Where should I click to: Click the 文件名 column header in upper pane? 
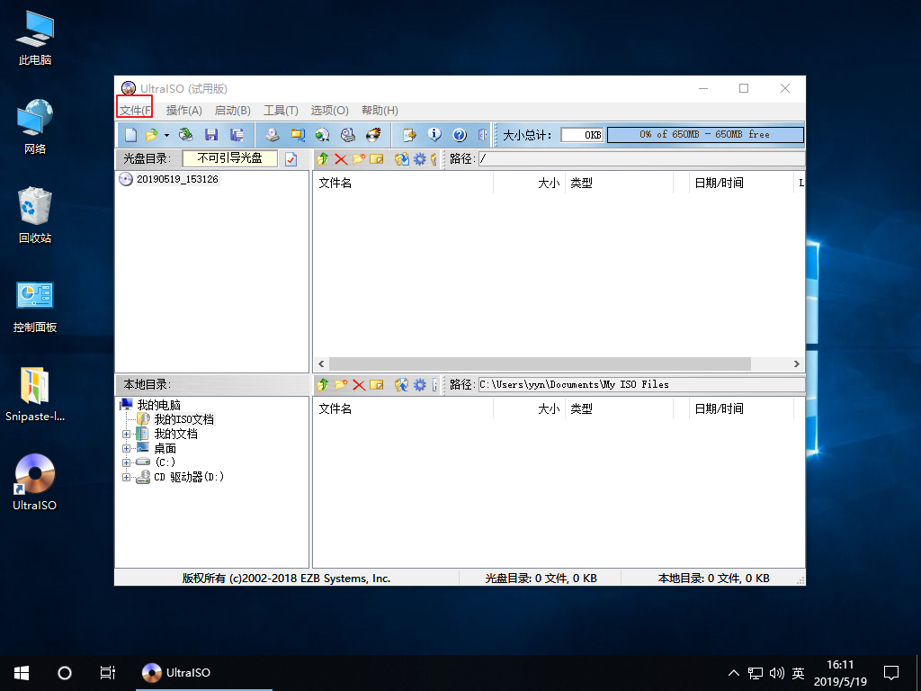pos(403,183)
